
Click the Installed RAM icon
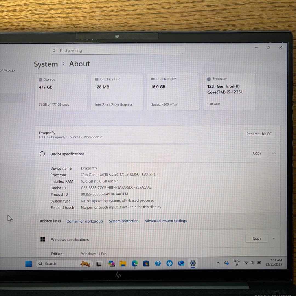[x=153, y=79]
